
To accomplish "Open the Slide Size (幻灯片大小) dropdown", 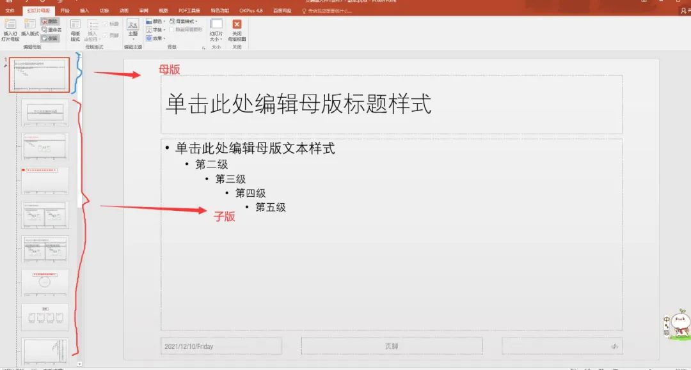I will (216, 30).
